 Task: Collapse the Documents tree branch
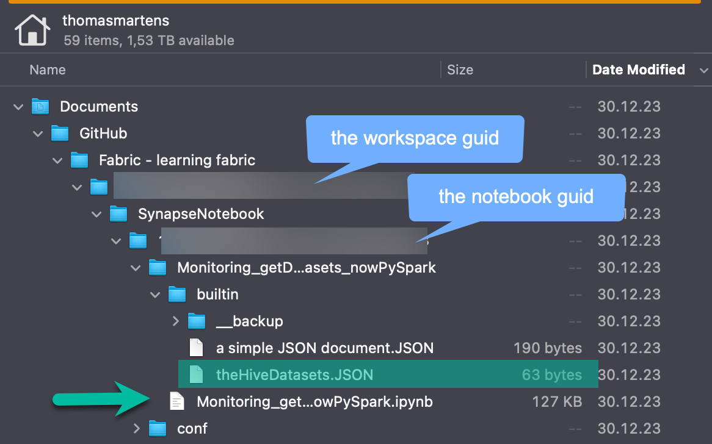[18, 106]
